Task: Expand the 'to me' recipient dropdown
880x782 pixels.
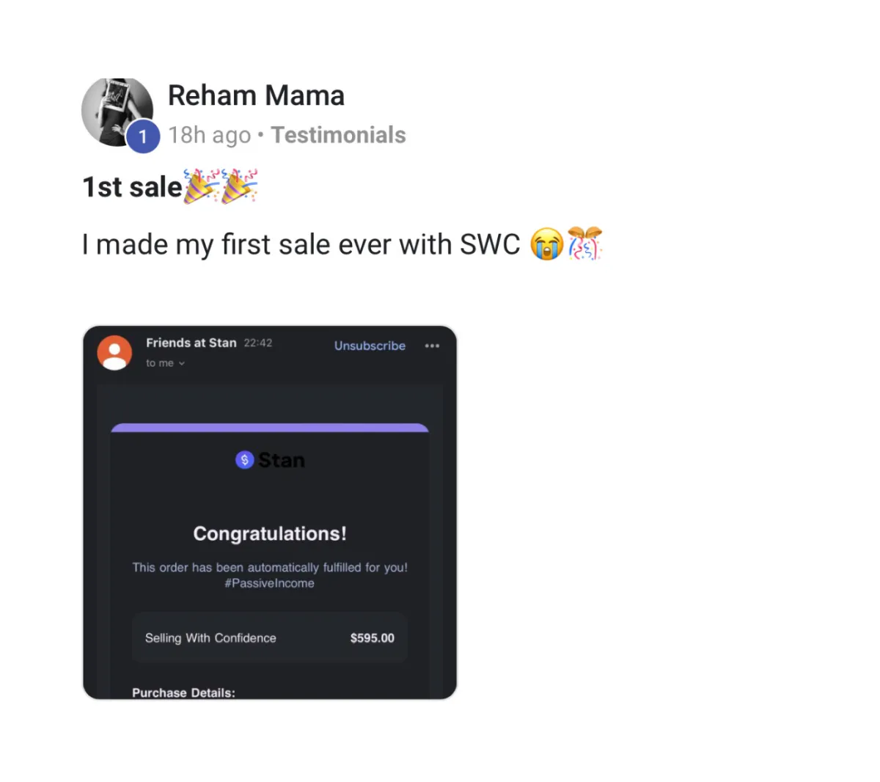Action: (x=165, y=363)
